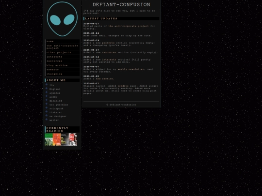This screenshot has width=262, height=196.
Task: Click the date '2025-04-07'
Action: point(91,67)
